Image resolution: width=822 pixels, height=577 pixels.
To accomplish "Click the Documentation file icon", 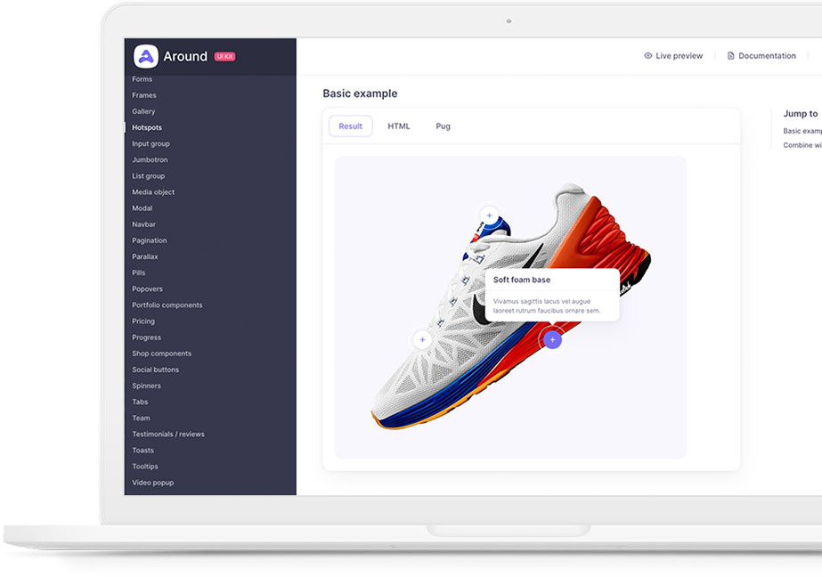I will pyautogui.click(x=731, y=56).
